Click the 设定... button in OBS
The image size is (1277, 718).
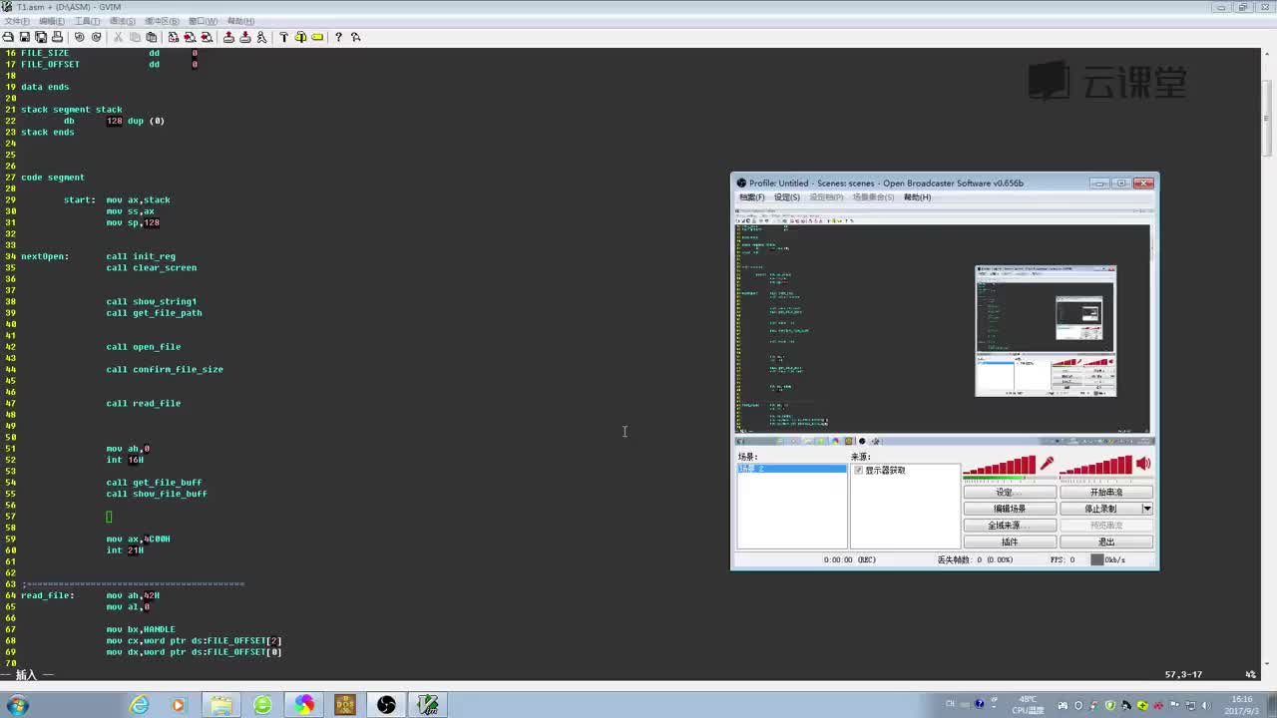point(1009,493)
